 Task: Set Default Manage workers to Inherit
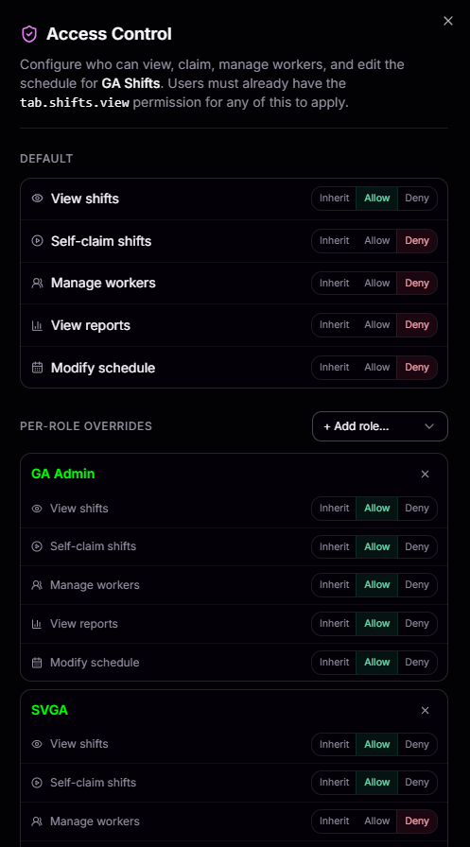(334, 283)
